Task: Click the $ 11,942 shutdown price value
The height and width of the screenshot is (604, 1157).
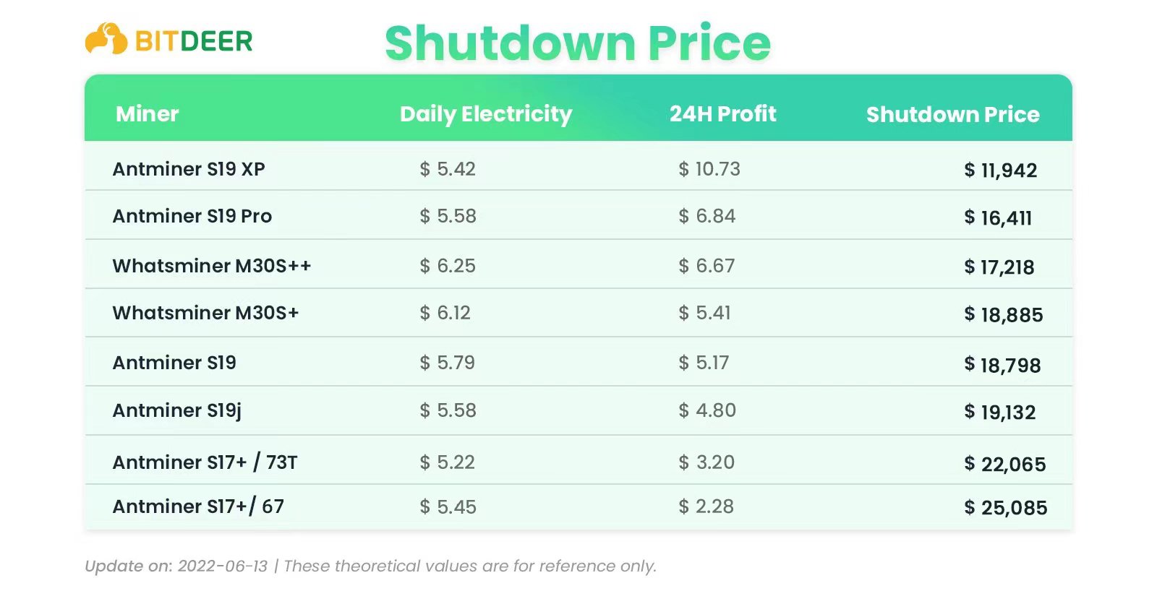Action: (x=1001, y=171)
